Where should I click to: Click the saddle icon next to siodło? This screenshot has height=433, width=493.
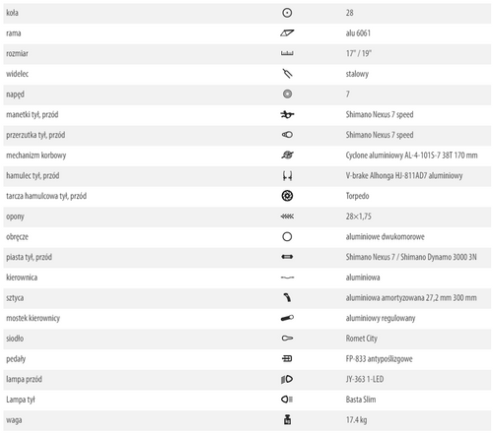click(x=287, y=339)
